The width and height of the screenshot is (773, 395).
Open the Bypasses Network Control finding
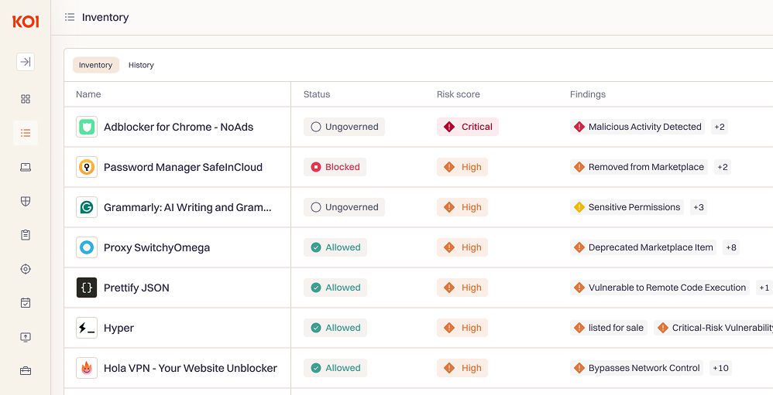click(x=637, y=368)
